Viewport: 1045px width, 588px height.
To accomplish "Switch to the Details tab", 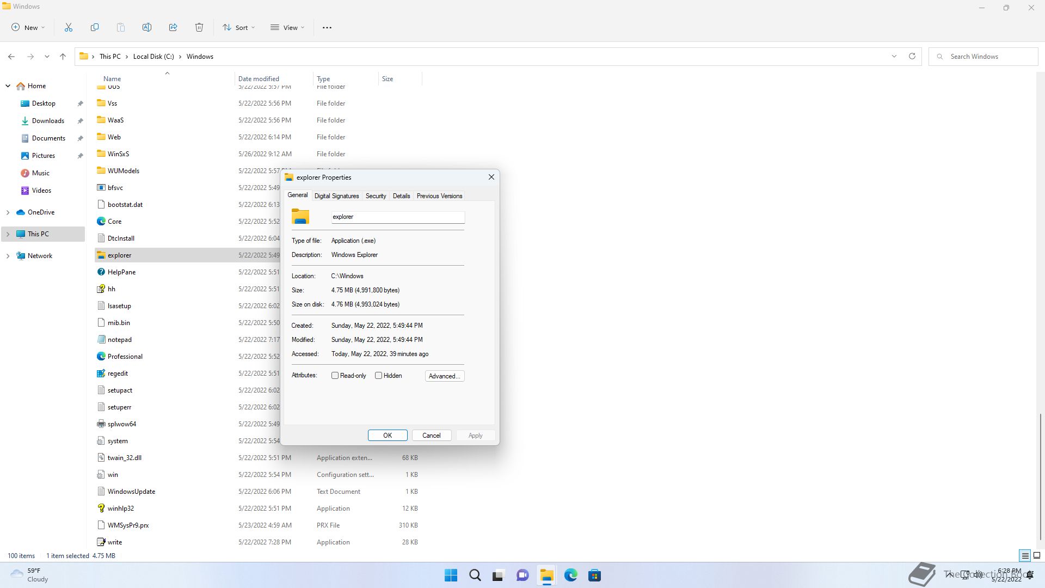I will coord(401,196).
